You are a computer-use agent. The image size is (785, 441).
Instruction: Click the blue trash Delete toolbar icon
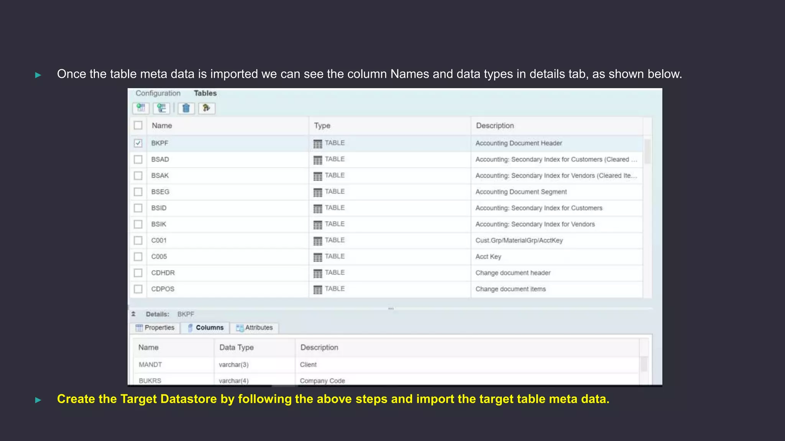186,108
